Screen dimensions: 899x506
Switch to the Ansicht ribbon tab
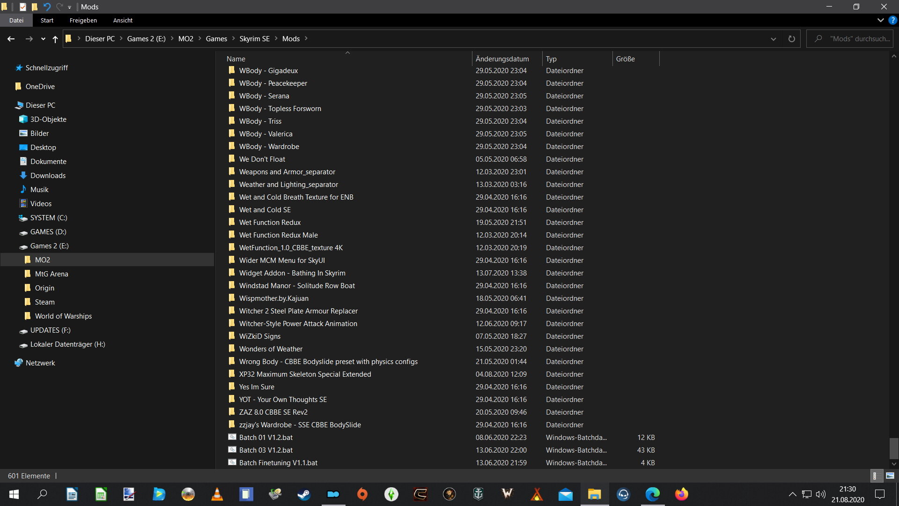point(123,20)
